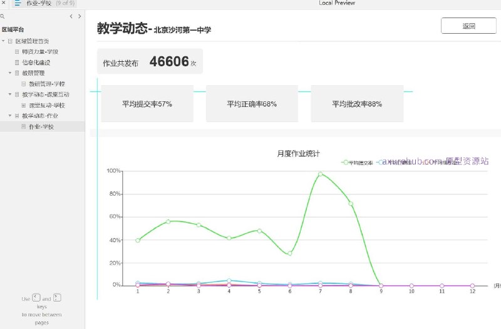This screenshot has width=501, height=329.
Task: Click the 月度作业统计 chart title
Action: coord(298,154)
